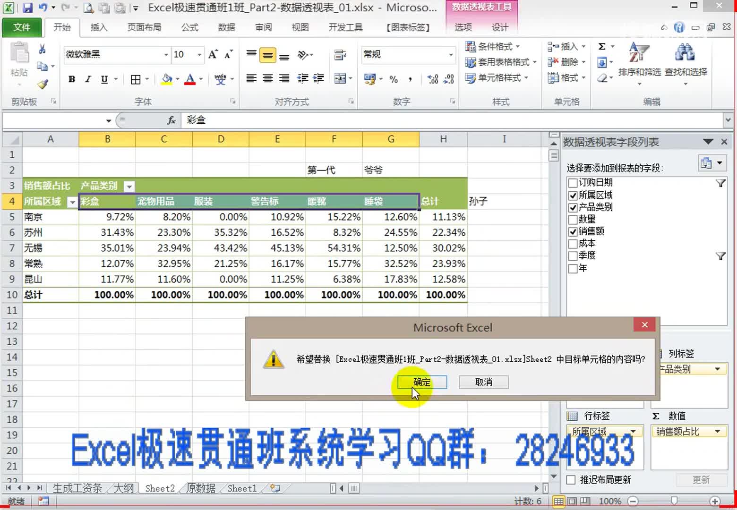Click the Borders icon

(136, 79)
